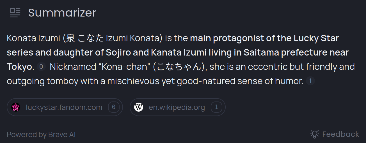Open the luckystar.fandom.com source link
Viewport: 366px width, 143px height.
tap(64, 107)
